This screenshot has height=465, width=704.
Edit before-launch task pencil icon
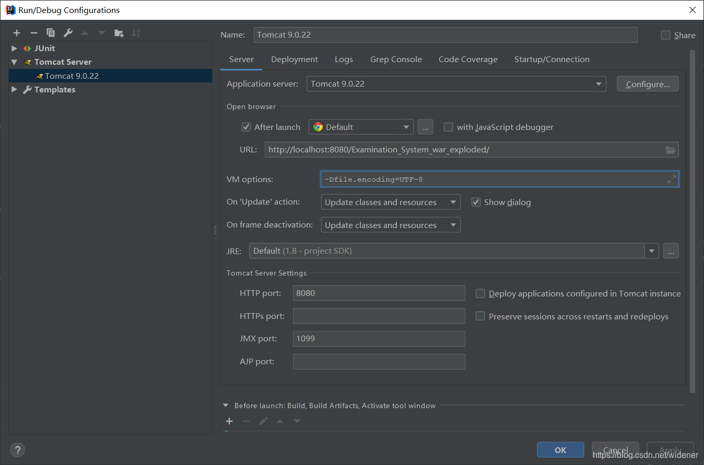pos(263,421)
